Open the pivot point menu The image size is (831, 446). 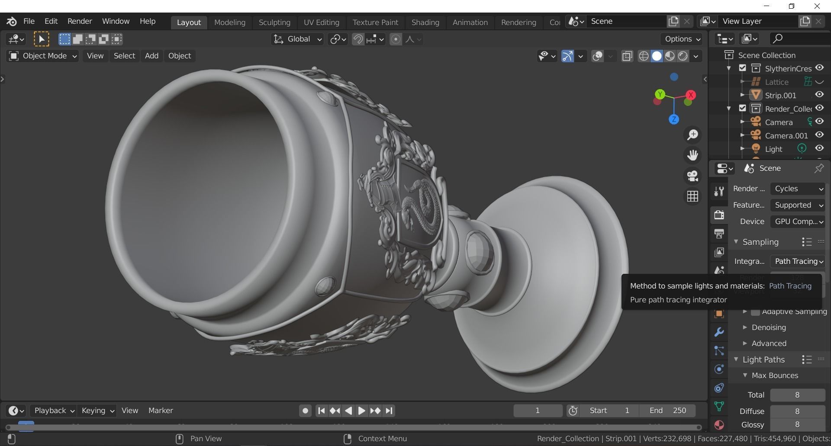pyautogui.click(x=338, y=39)
